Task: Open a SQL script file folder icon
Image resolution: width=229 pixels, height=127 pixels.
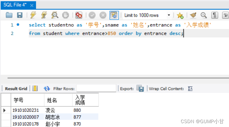Action: click(9, 15)
